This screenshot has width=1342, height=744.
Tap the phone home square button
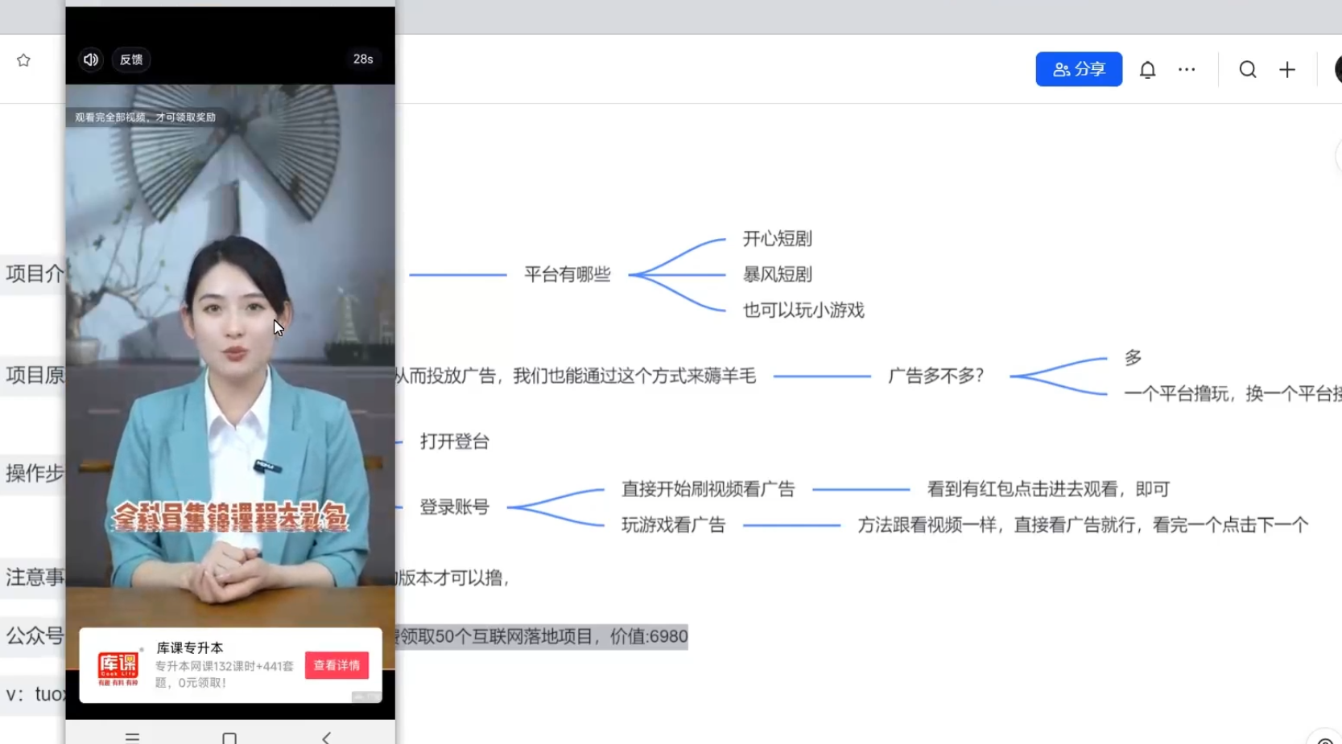click(x=229, y=737)
